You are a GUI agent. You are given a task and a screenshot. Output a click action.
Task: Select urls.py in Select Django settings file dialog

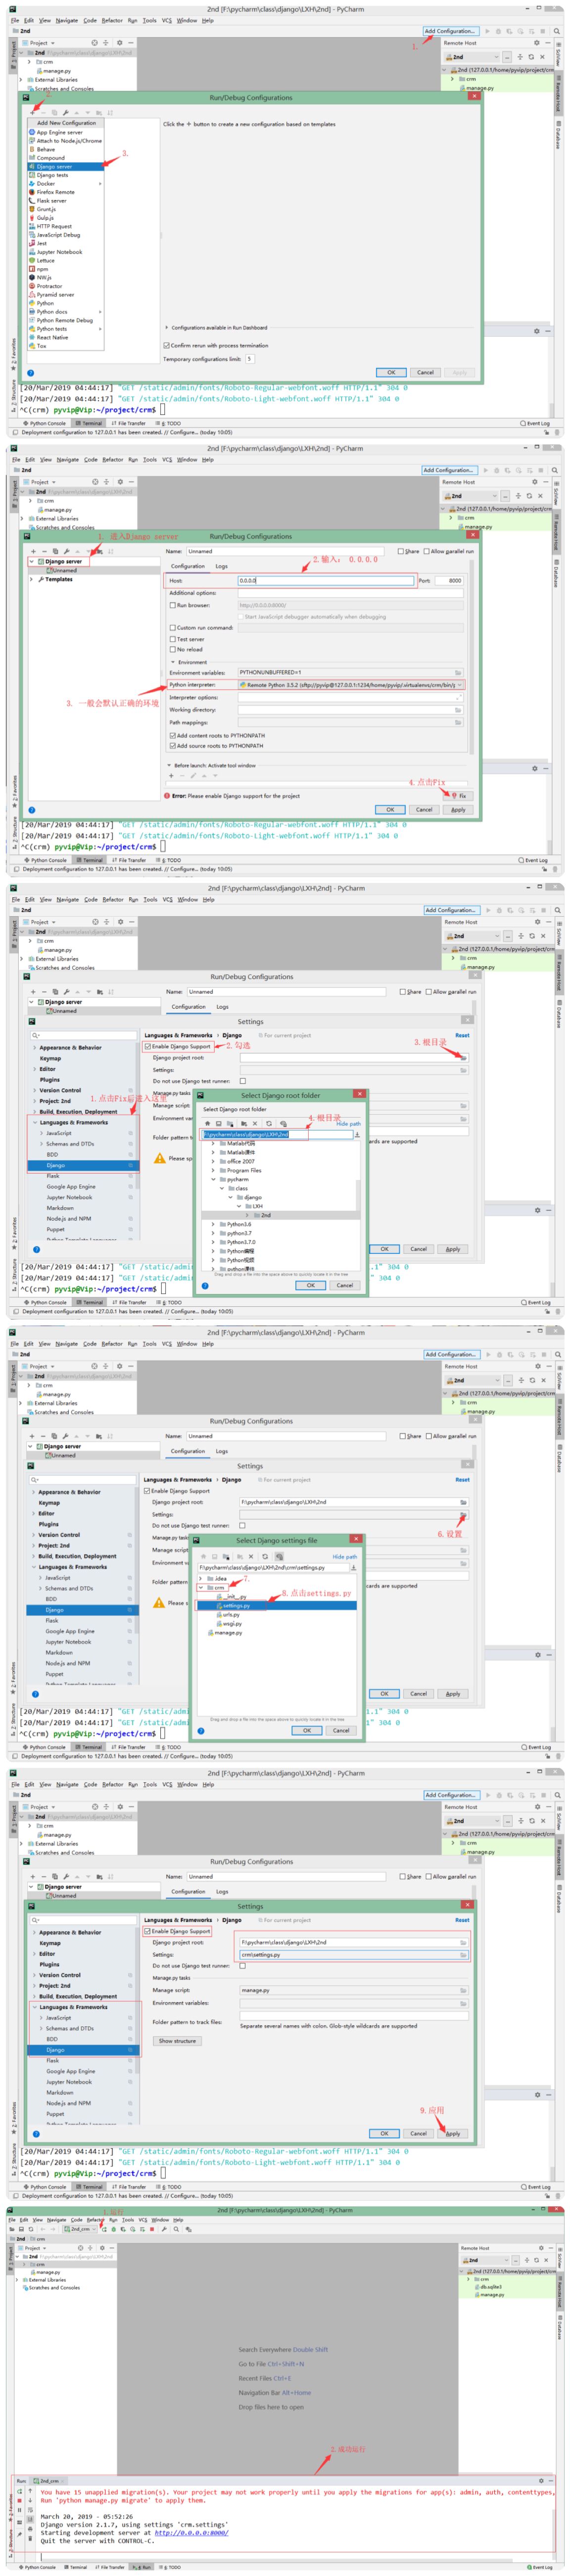click(231, 1614)
